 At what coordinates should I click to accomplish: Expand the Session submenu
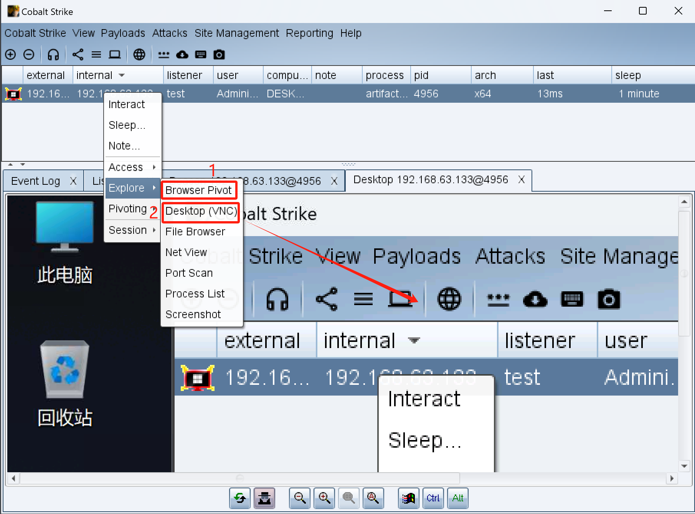click(x=133, y=230)
